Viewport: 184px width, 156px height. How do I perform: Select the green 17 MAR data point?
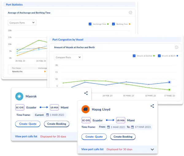[169, 90]
